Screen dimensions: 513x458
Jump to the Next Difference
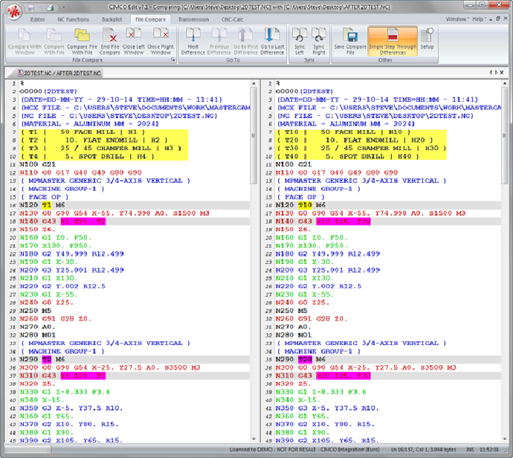(193, 41)
